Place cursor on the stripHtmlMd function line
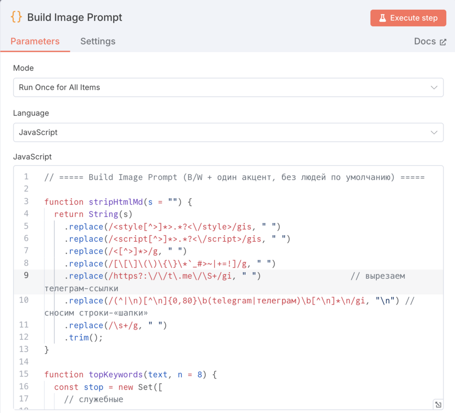Screen dimensions: 455x413 click(118, 202)
